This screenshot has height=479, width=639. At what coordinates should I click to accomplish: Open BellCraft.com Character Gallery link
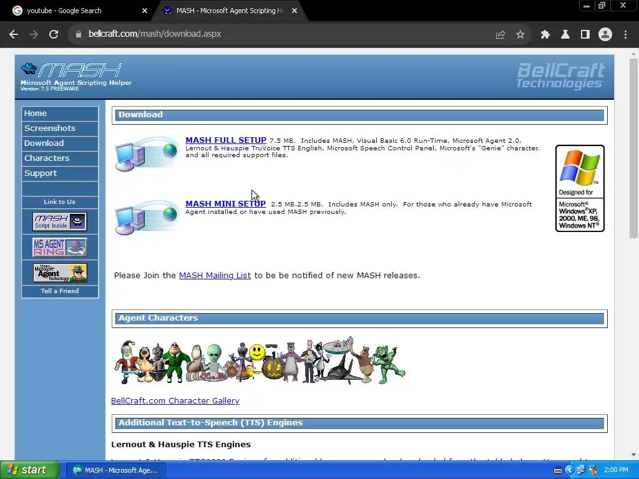click(x=175, y=401)
